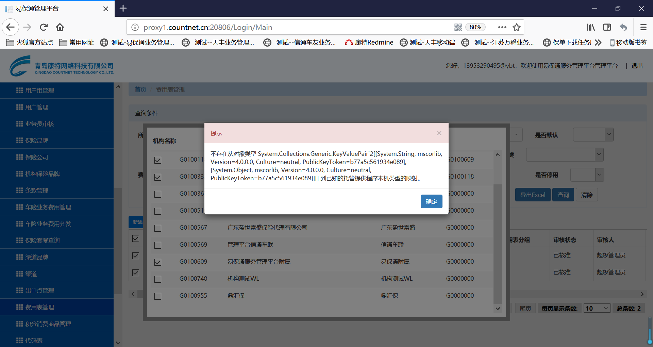Go to browser home page icon

click(x=60, y=27)
